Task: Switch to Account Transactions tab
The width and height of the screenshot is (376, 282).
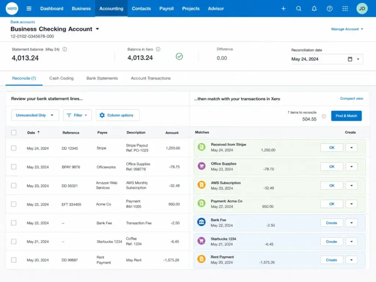Action: (x=151, y=78)
